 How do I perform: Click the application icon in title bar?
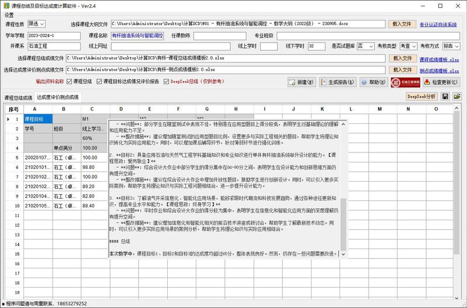(x=6, y=5)
